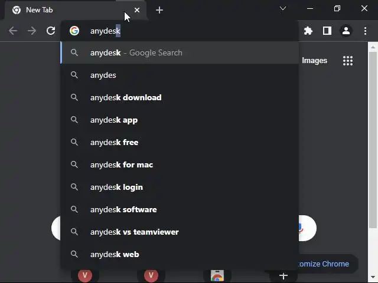Expand the tab search chevron
Viewport: 378px width, 283px height.
pyautogui.click(x=283, y=8)
